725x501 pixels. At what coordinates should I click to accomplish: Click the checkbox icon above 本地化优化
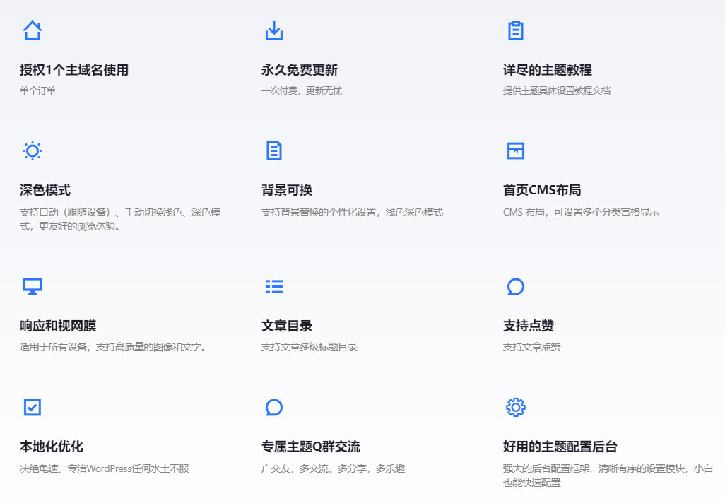pos(33,407)
